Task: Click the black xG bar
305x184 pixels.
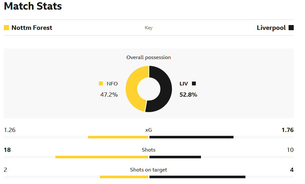Action: click(191, 137)
